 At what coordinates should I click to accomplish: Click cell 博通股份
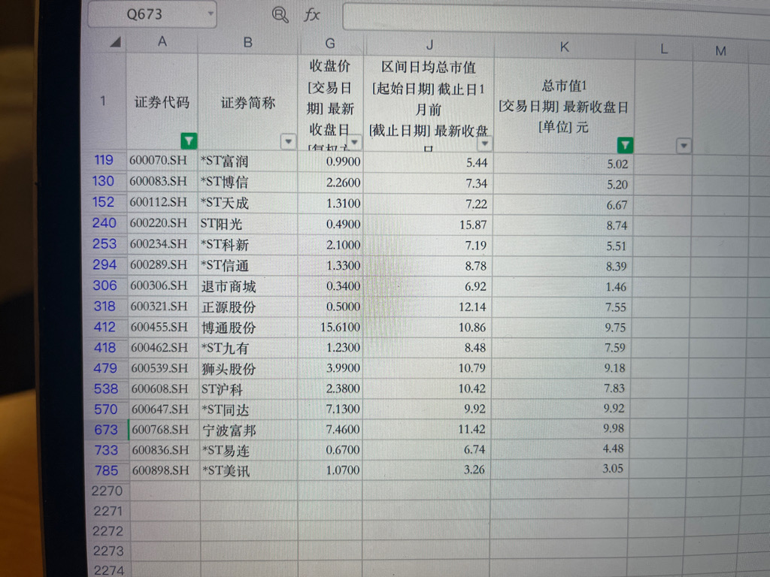[x=248, y=328]
